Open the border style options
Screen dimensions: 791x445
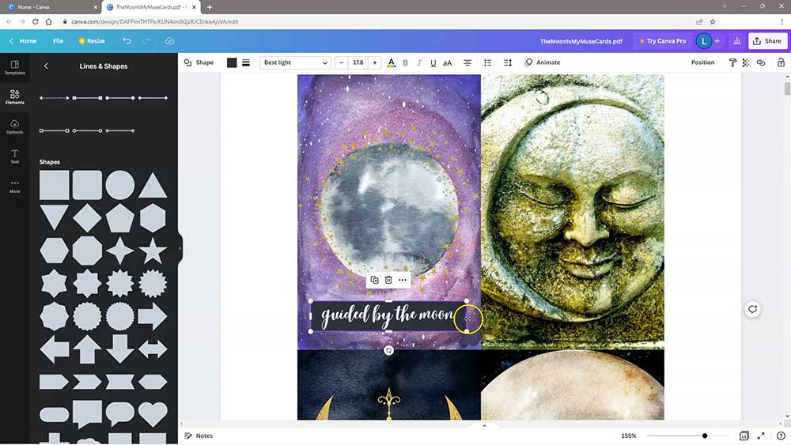(x=246, y=62)
